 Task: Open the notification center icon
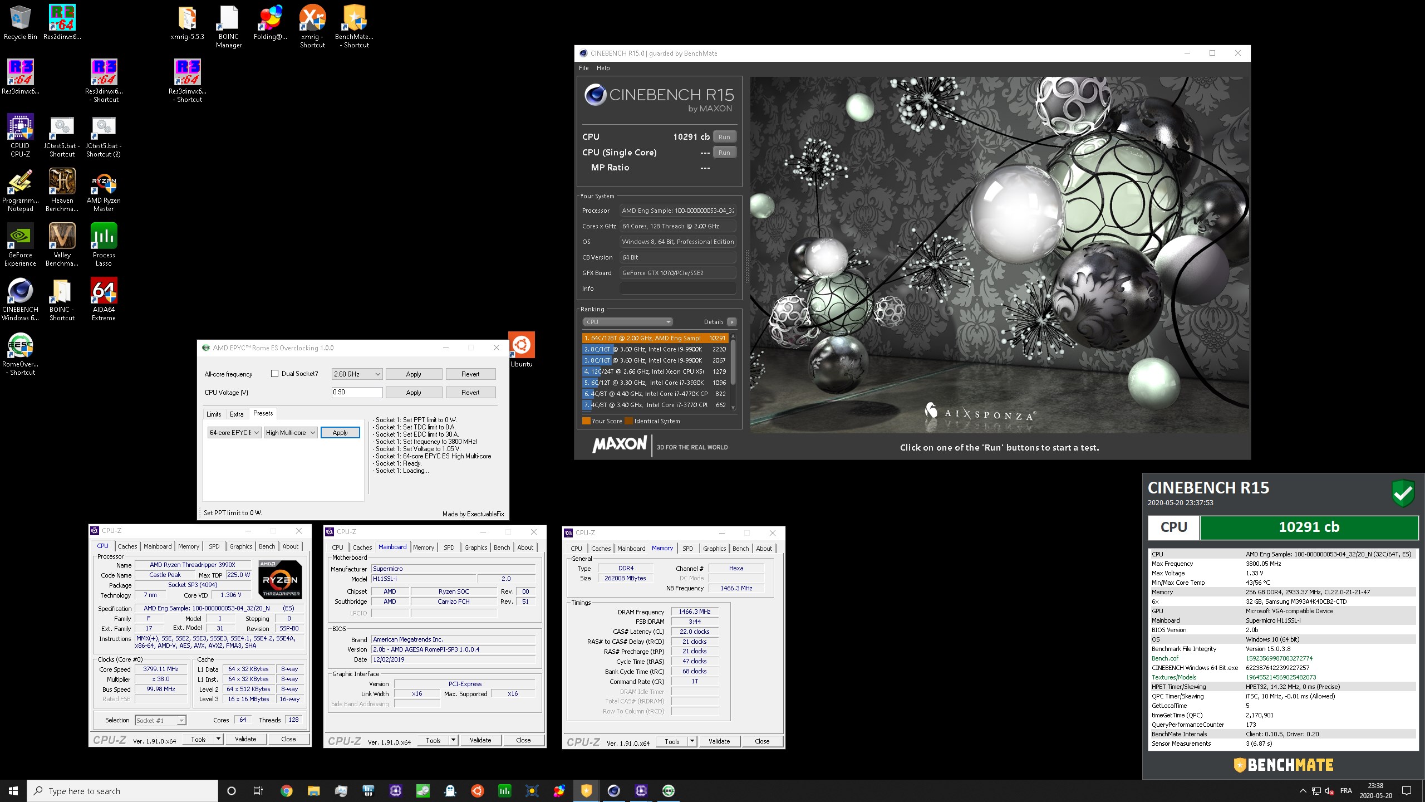pyautogui.click(x=1407, y=791)
